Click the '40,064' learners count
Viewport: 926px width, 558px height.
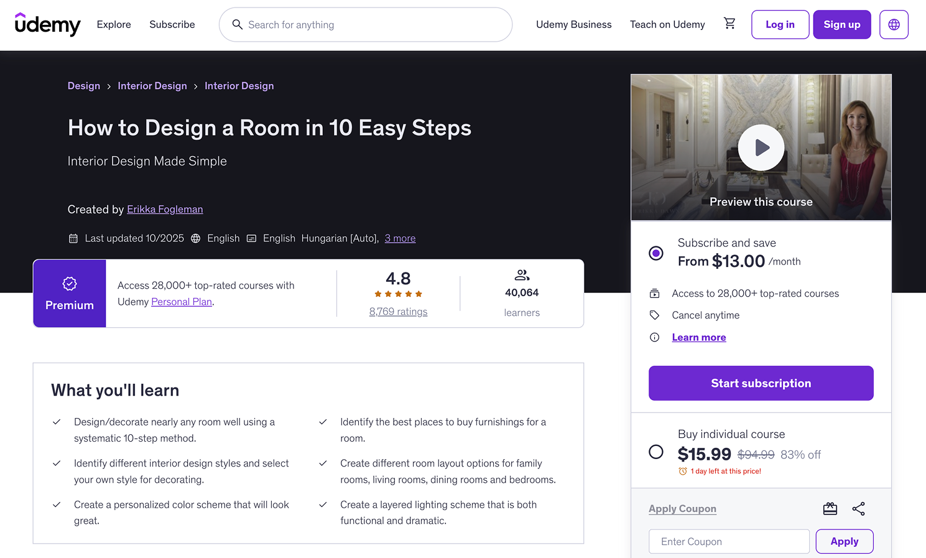coord(522,292)
